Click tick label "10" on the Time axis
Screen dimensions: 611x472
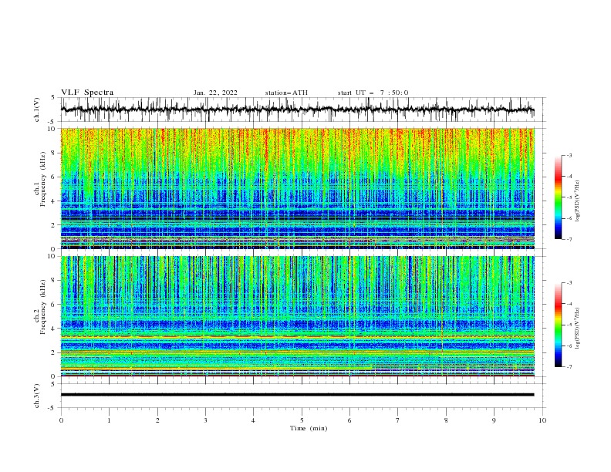[542, 420]
